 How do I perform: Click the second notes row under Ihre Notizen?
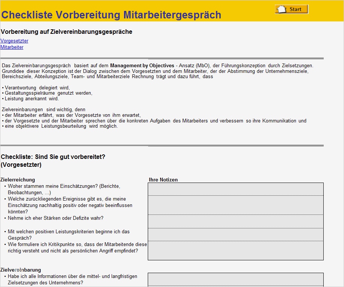tap(236, 205)
